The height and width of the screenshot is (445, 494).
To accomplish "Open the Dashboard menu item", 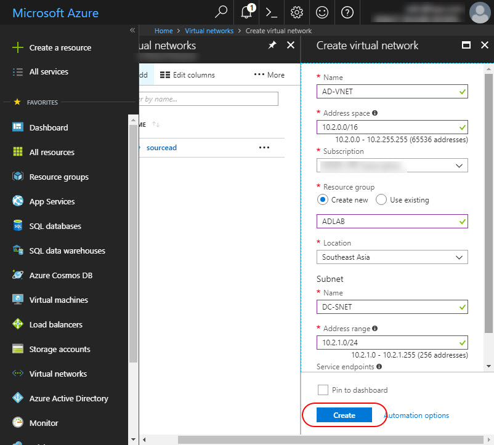I will pos(49,127).
